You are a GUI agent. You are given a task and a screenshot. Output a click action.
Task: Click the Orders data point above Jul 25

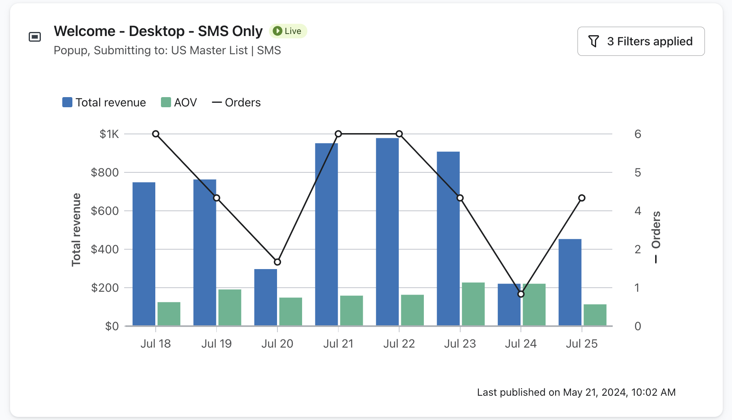(x=582, y=197)
